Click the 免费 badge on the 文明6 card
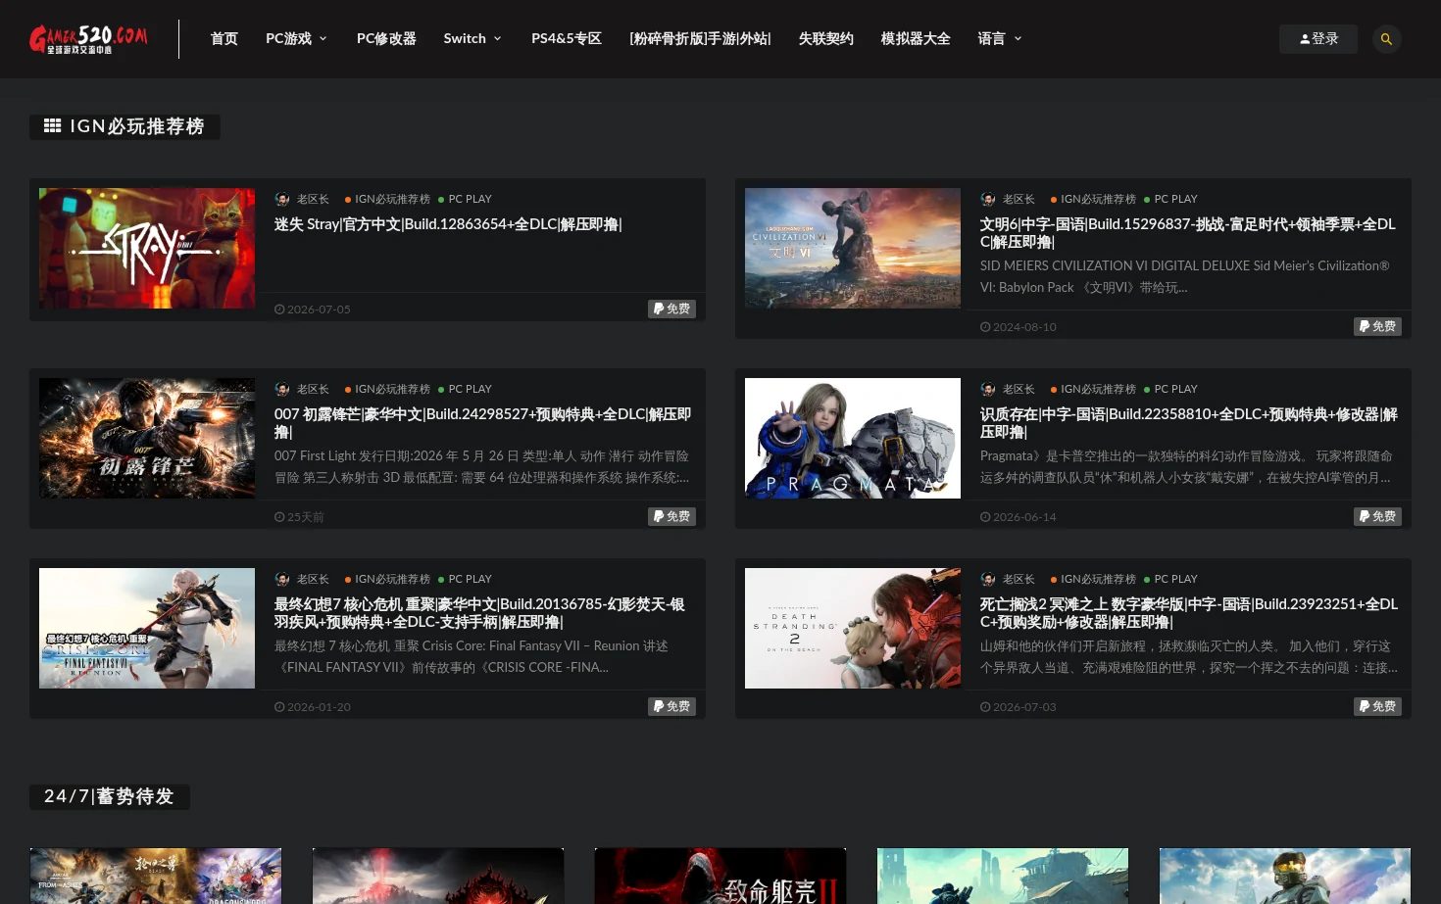The image size is (1441, 904). coord(1377,326)
